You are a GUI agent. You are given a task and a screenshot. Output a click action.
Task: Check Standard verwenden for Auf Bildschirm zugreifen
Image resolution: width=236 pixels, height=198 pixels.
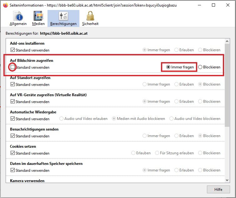coord(13,67)
